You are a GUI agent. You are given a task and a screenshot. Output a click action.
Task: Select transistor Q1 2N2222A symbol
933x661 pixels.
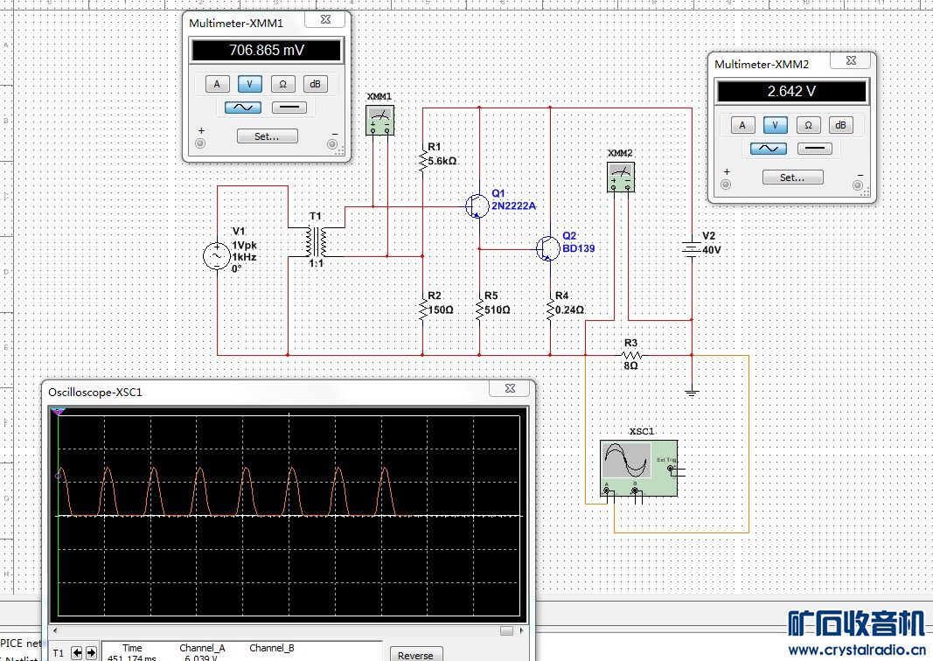(x=477, y=205)
